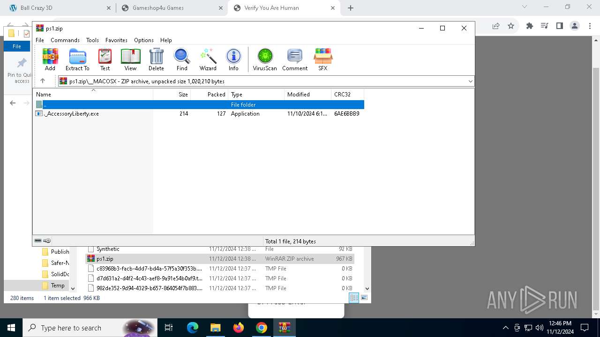Switch Explorer to details view icon
Viewport: 600px width, 337px height.
pyautogui.click(x=354, y=298)
